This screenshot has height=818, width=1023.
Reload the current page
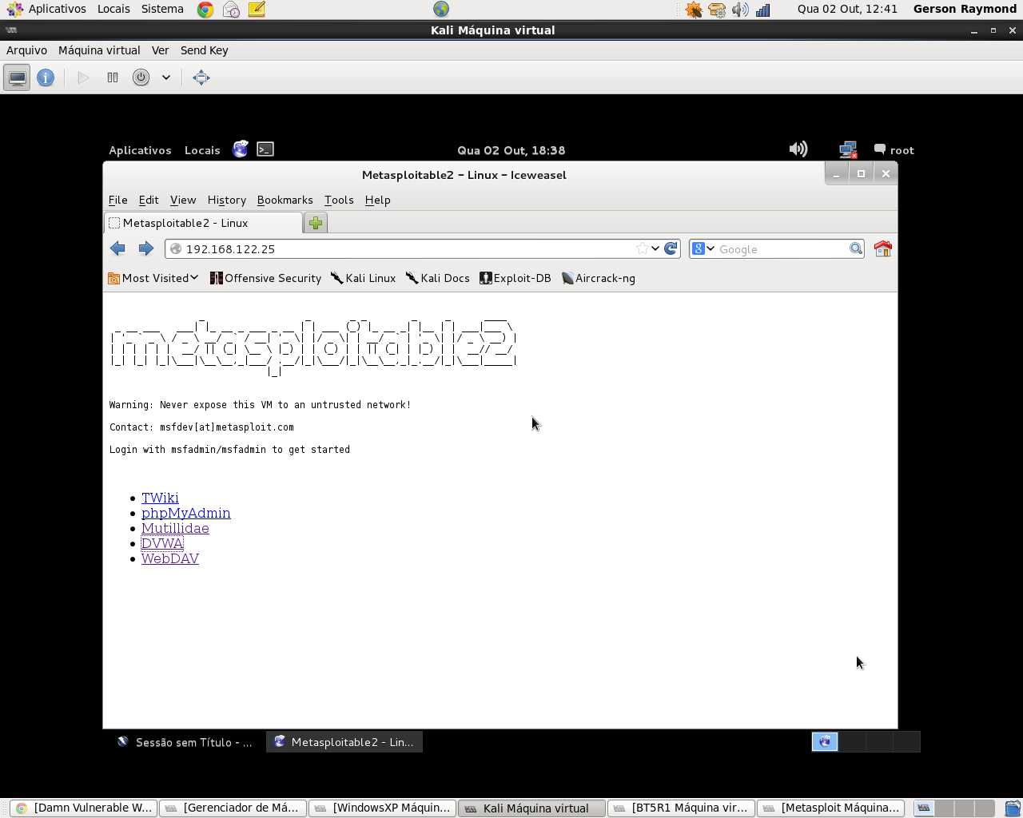coord(671,248)
